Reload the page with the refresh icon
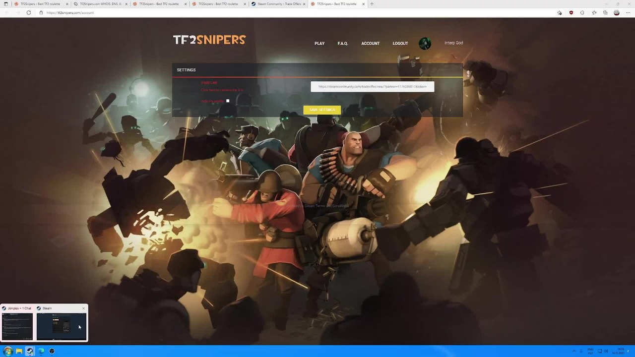635x357 pixels. pyautogui.click(x=29, y=12)
